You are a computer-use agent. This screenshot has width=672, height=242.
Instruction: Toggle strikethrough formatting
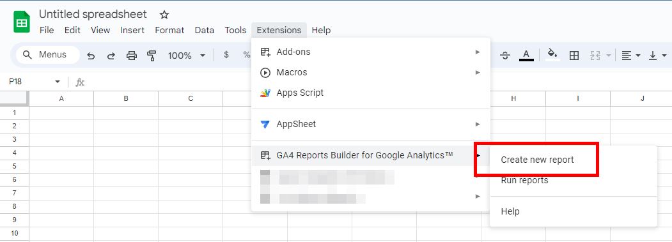pyautogui.click(x=505, y=56)
